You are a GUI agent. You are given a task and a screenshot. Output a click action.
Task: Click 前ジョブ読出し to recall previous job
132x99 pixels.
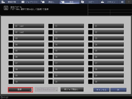click(x=72, y=89)
